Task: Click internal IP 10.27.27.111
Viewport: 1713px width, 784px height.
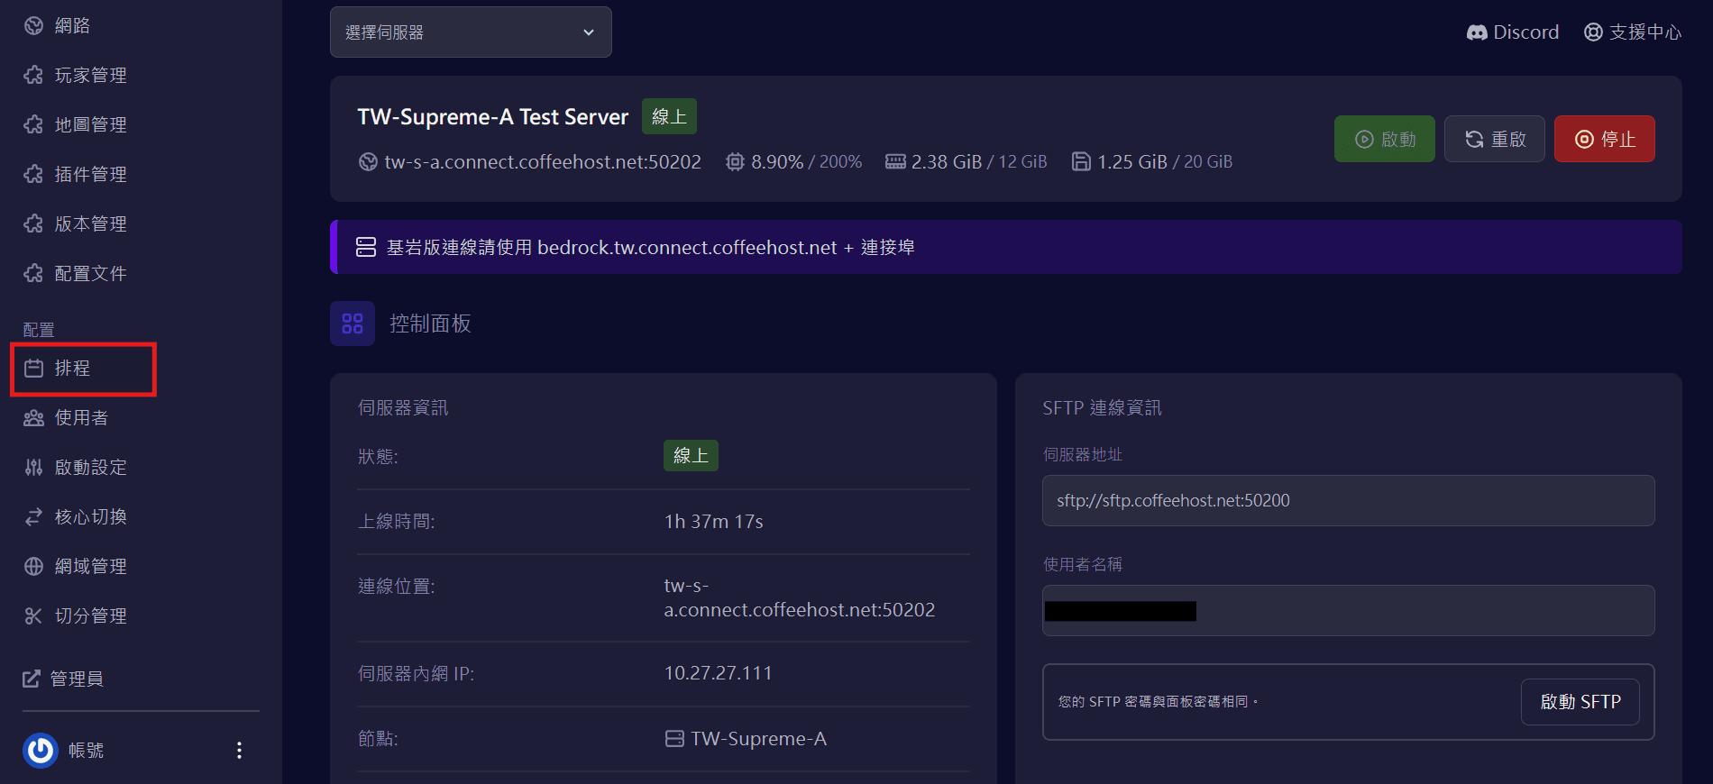Action: tap(719, 673)
